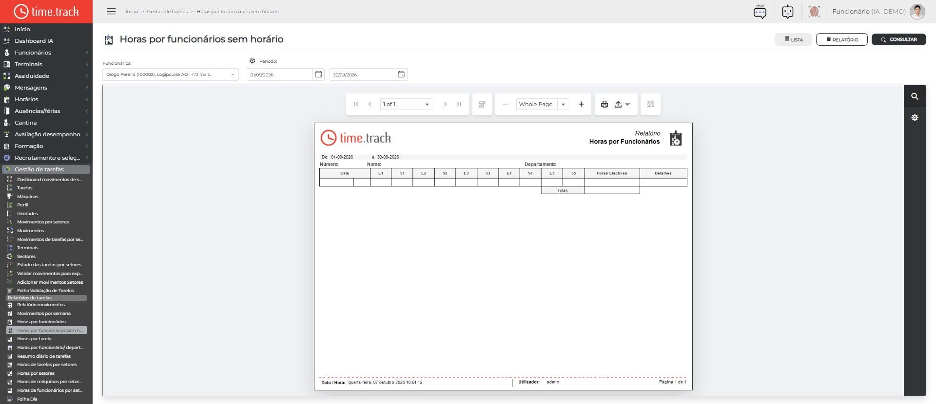The image size is (936, 404).
Task: Click the start date field 01/09/2026
Action: [279, 74]
